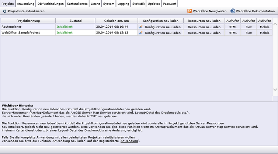Click Initialisiert status in Routenplaner row
278x154 pixels.
click(65, 27)
